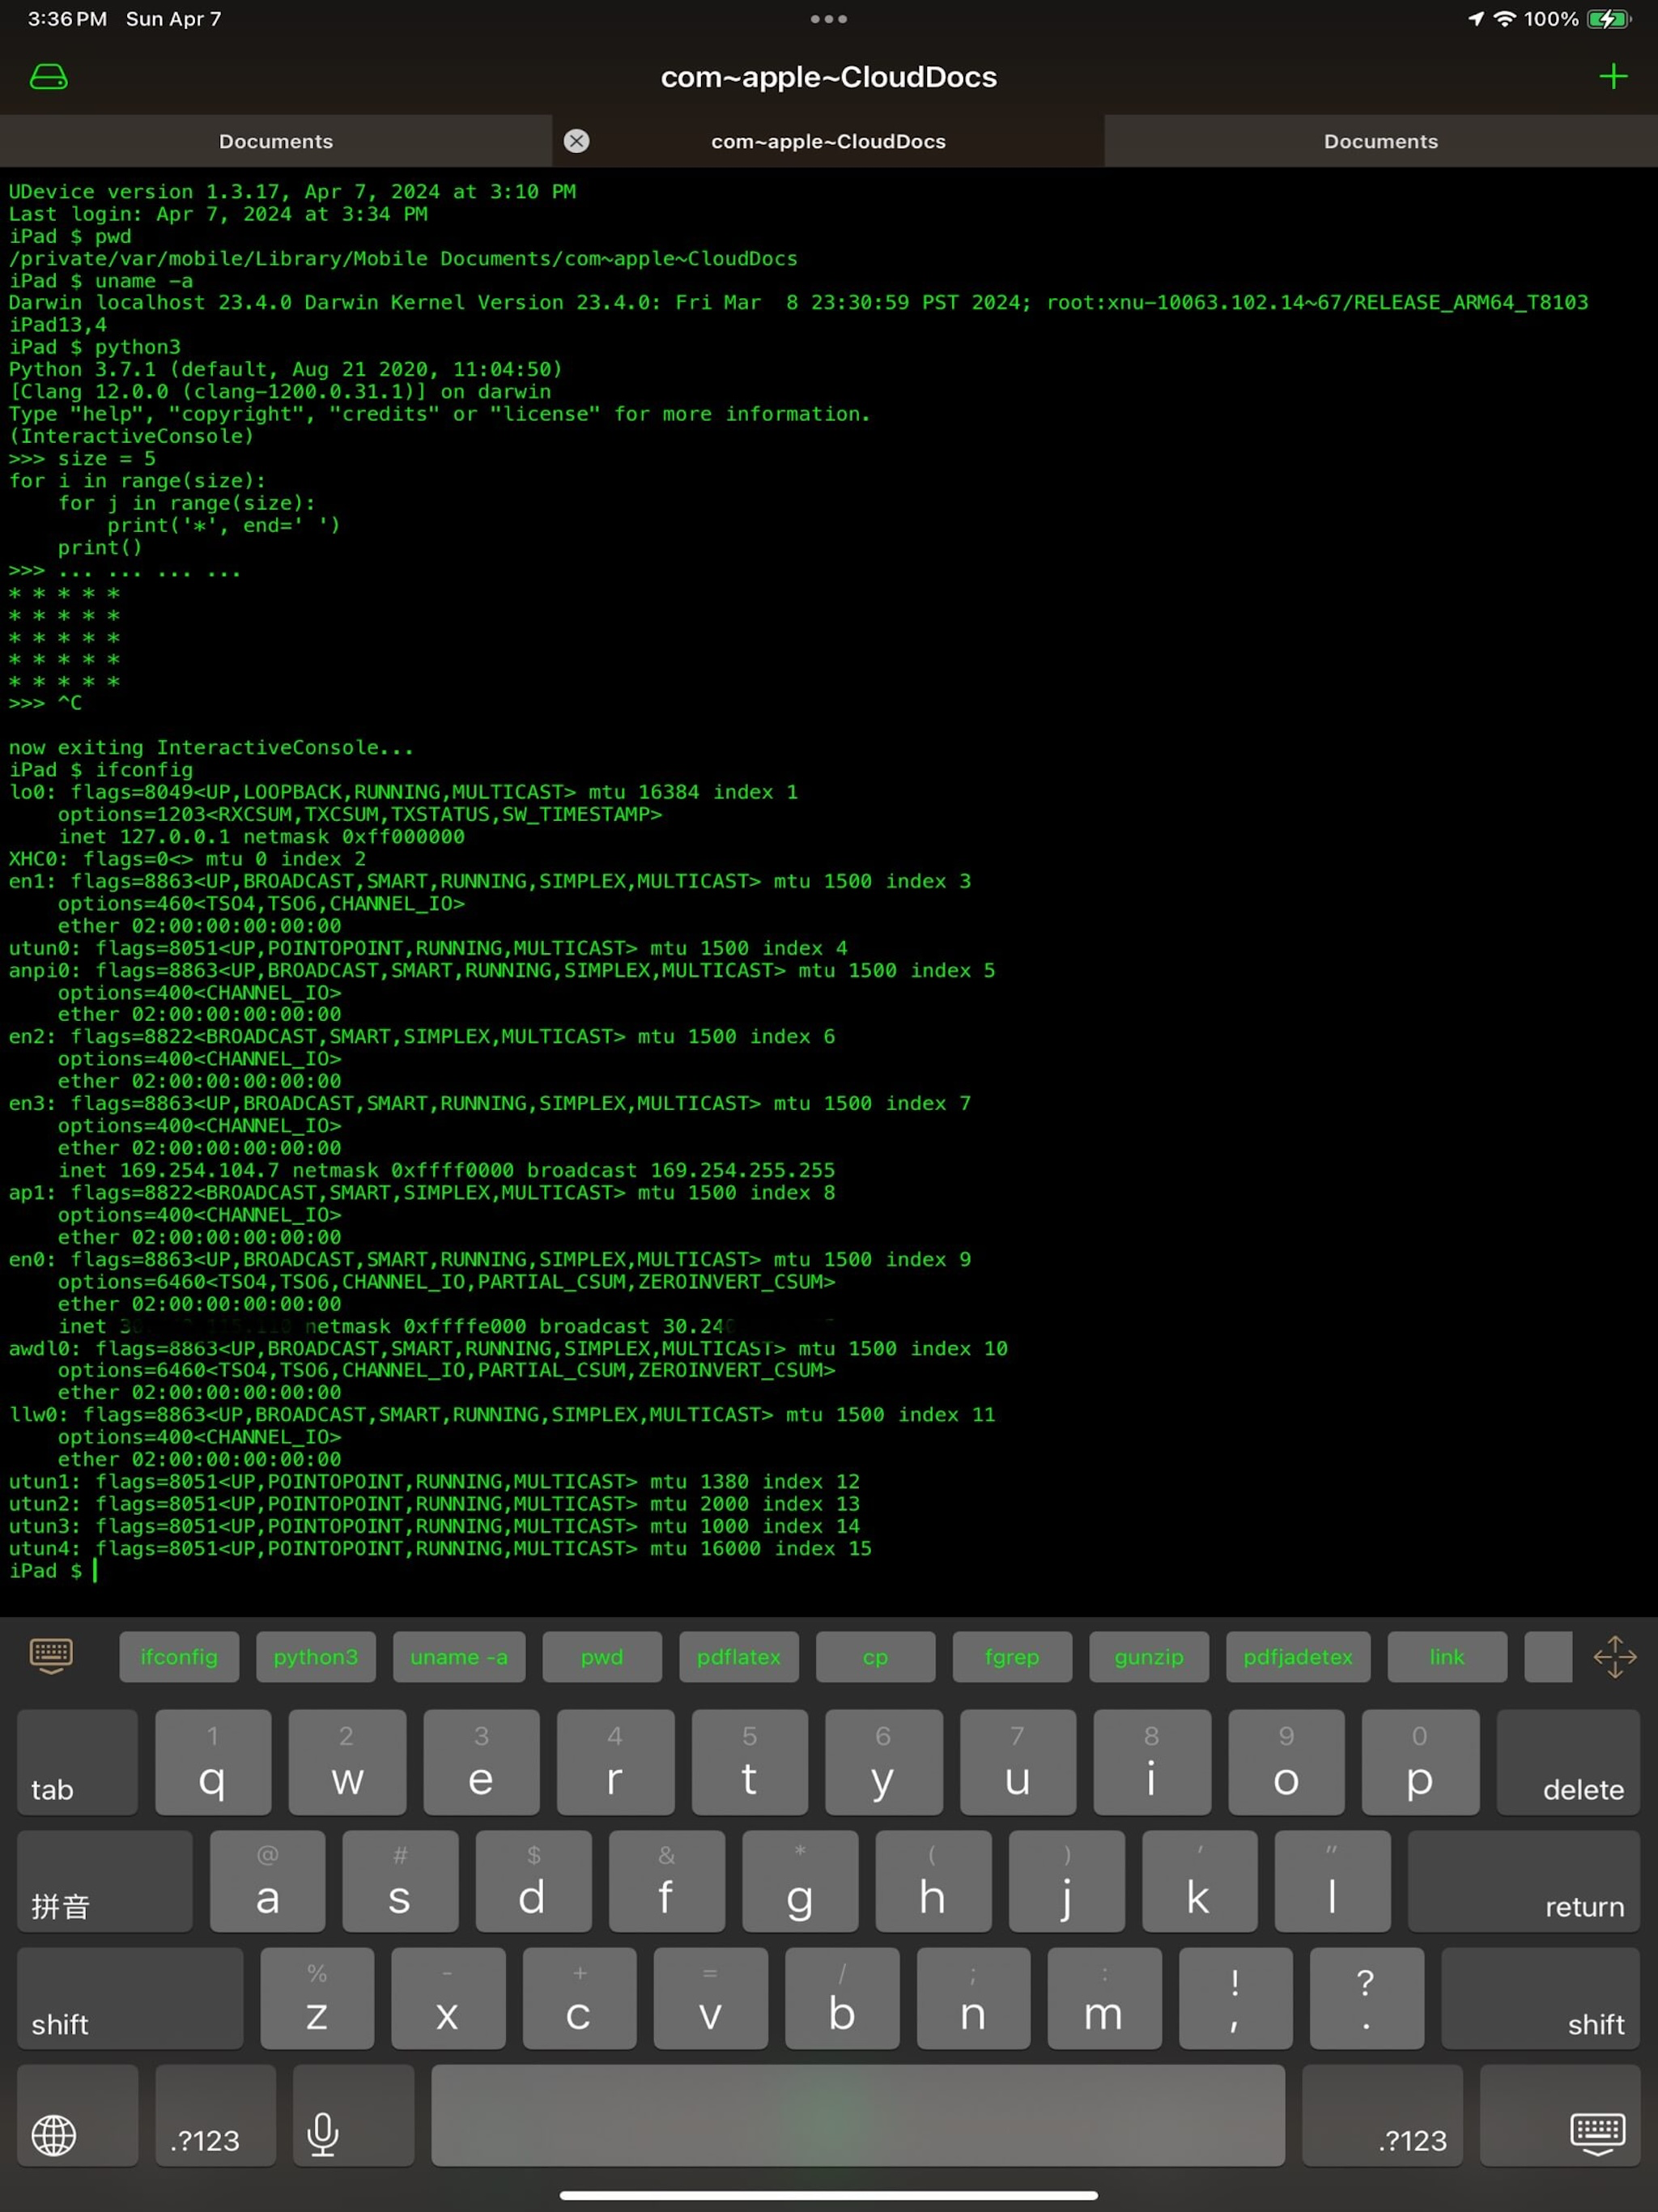Switch to the first Documents tab

(276, 141)
